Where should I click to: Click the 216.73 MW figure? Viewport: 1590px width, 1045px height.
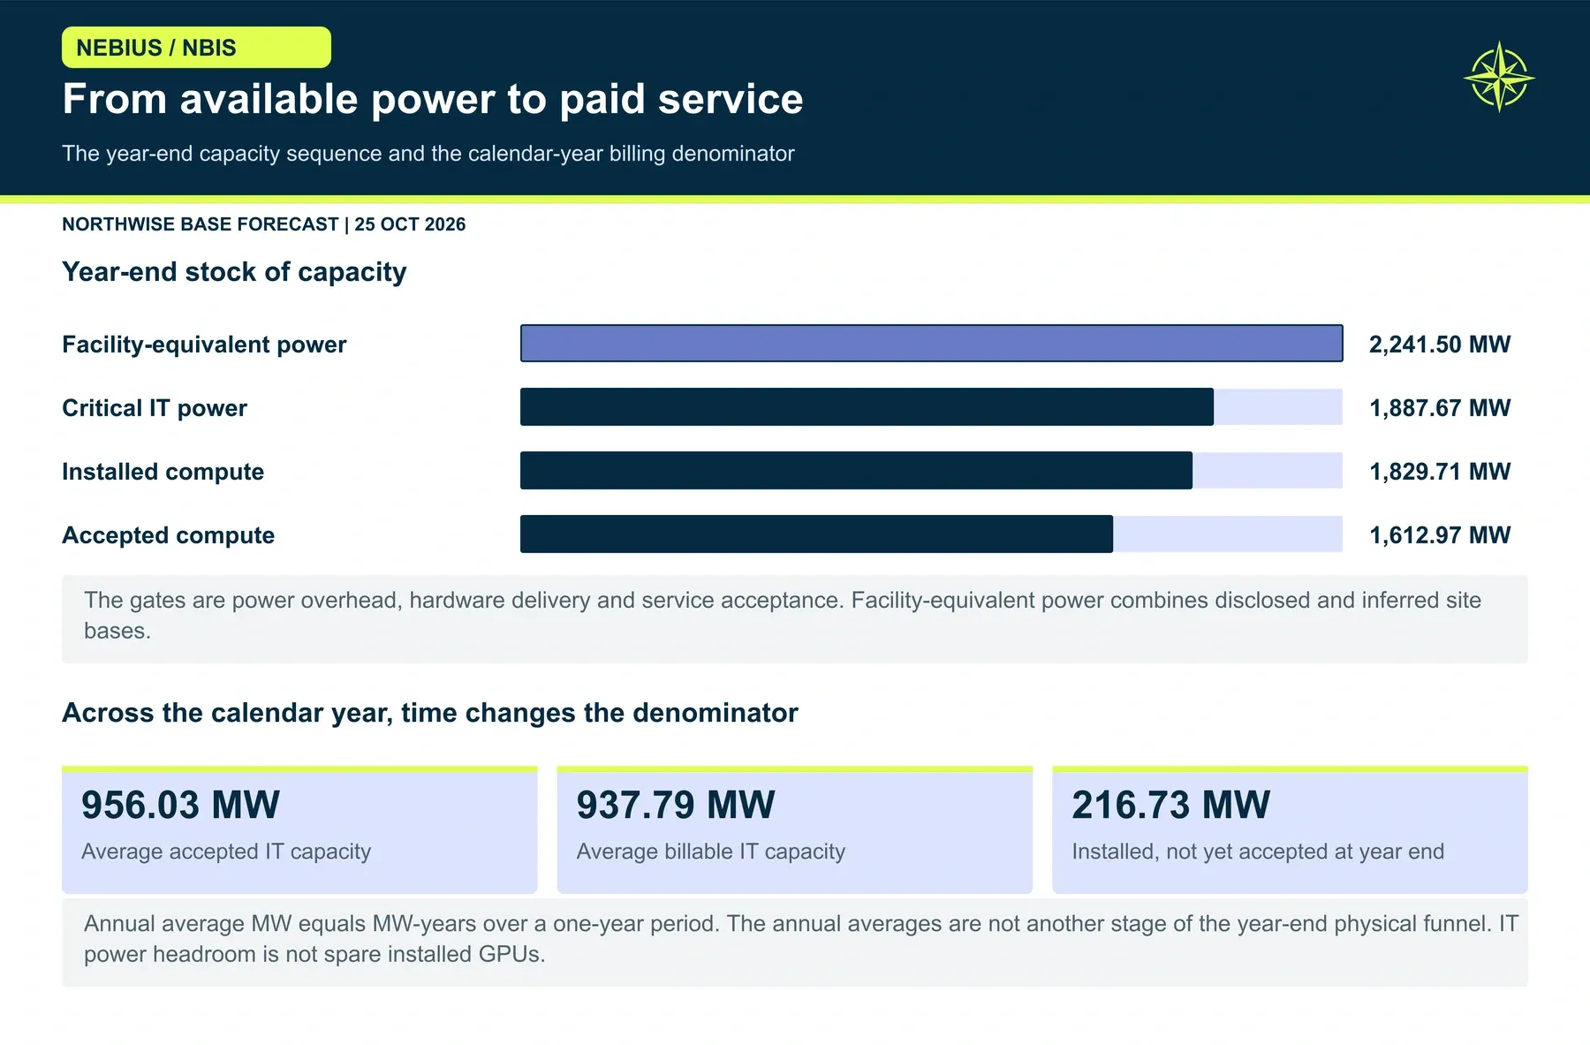(x=1171, y=806)
